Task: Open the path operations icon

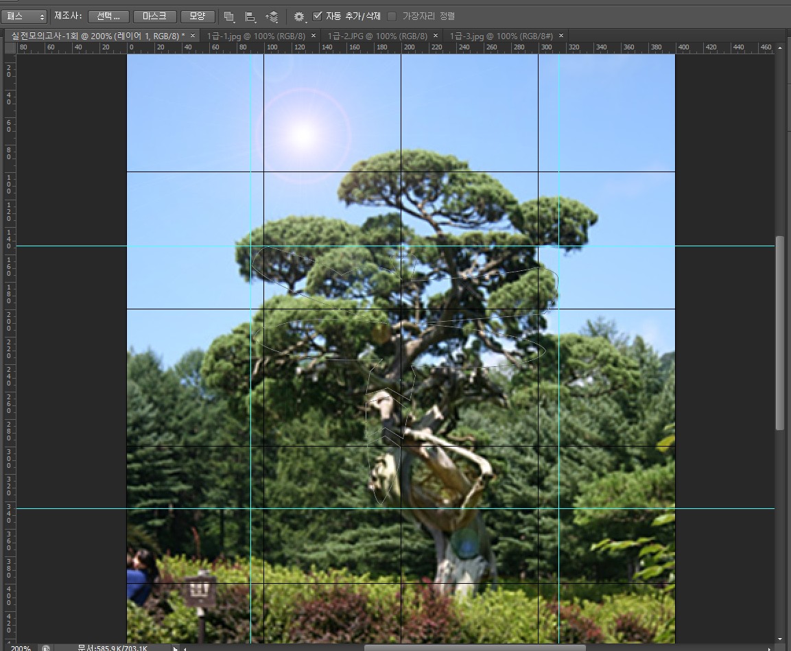Action: click(x=229, y=16)
